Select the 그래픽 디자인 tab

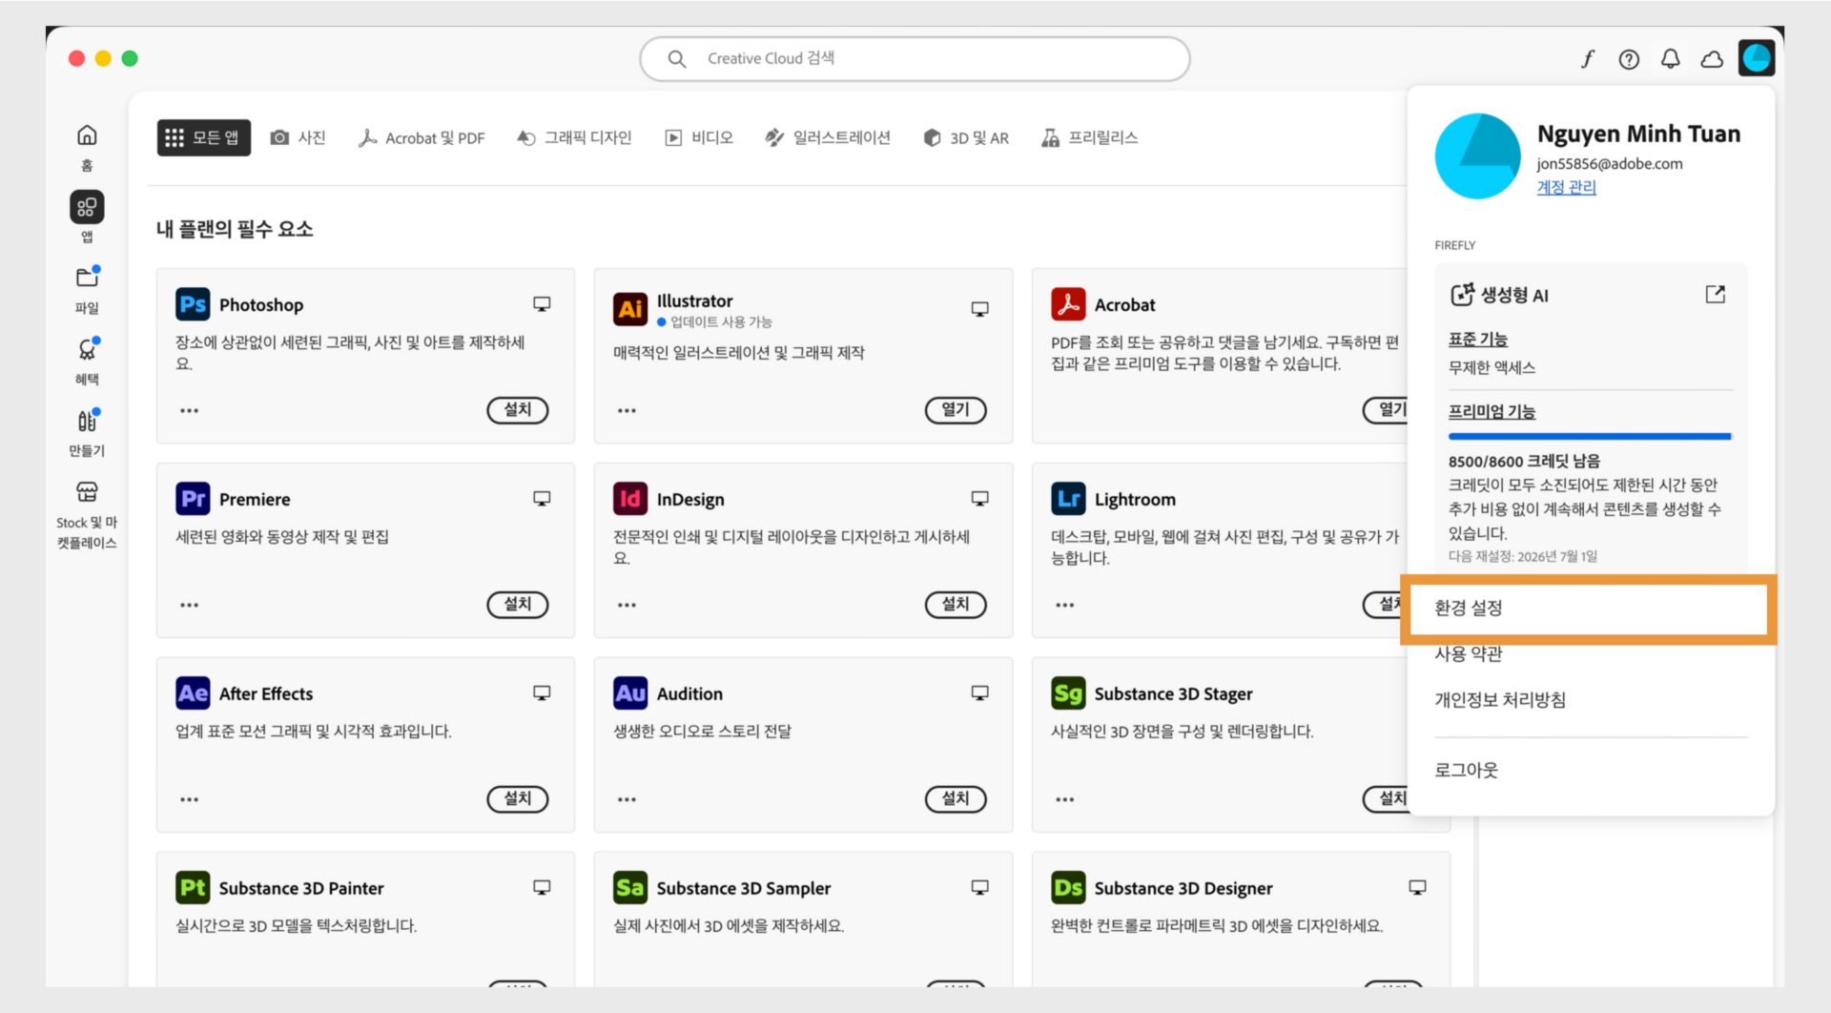[x=574, y=137]
